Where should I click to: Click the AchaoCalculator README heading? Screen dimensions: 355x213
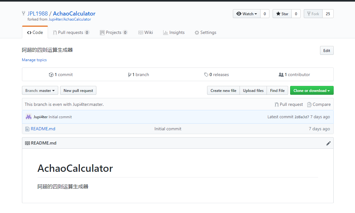[75, 168]
